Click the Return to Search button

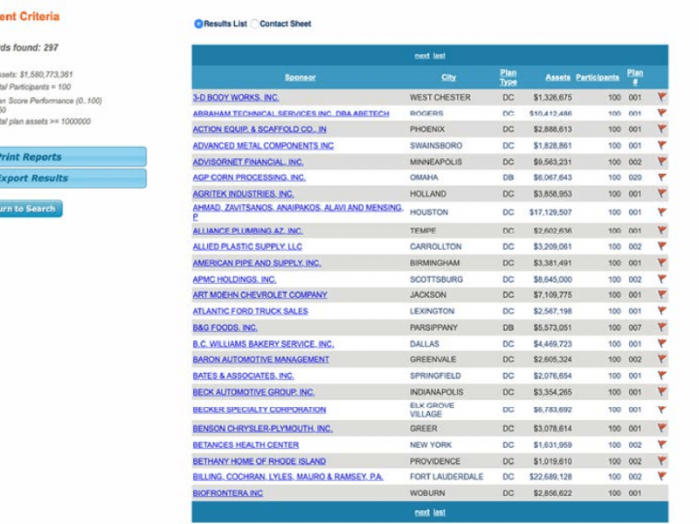[x=29, y=209]
